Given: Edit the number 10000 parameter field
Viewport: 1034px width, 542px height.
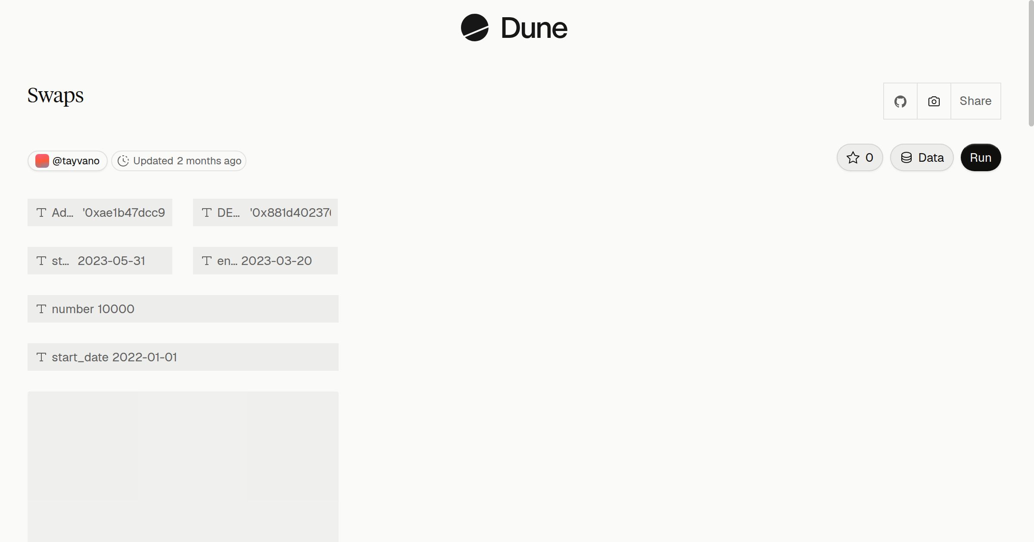Looking at the screenshot, I should tap(183, 309).
